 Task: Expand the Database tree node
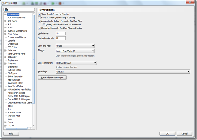(5, 50)
